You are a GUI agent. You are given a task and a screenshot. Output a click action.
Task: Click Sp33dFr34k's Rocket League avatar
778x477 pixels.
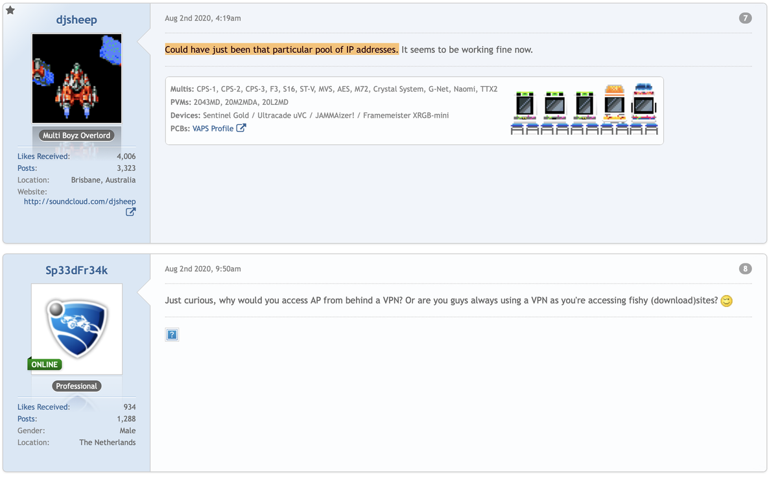[x=77, y=329]
